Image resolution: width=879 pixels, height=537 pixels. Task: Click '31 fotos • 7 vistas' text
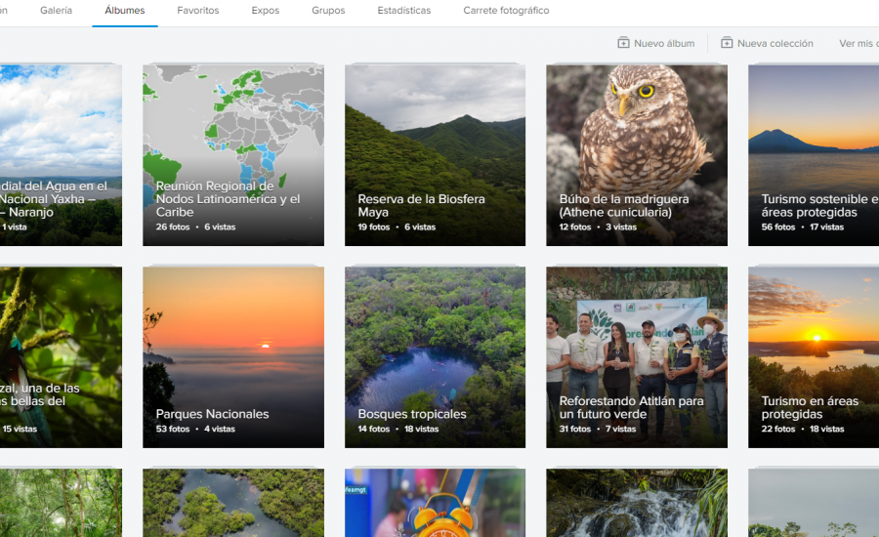(598, 429)
